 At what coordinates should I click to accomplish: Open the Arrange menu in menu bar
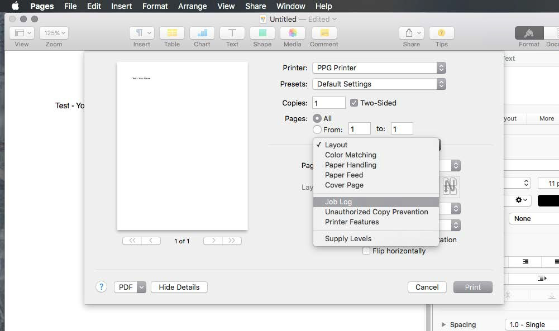tap(193, 6)
